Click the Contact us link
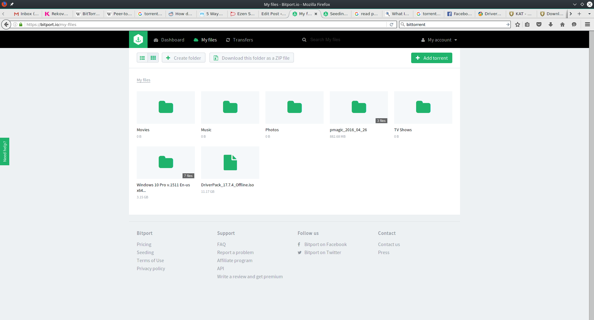The width and height of the screenshot is (594, 320). [389, 244]
